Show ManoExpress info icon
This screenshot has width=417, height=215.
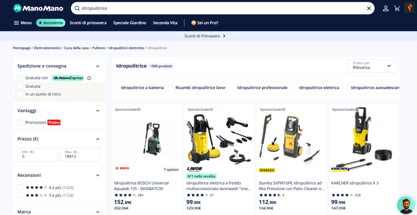pos(89,78)
